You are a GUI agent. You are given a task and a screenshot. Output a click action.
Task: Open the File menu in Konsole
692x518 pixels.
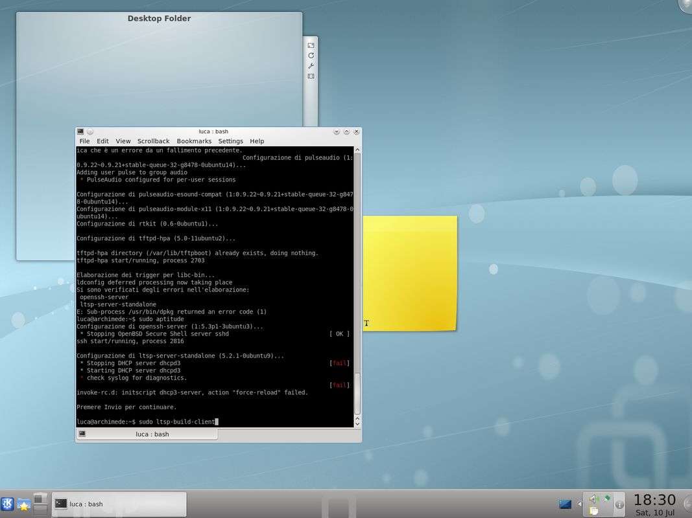point(84,141)
